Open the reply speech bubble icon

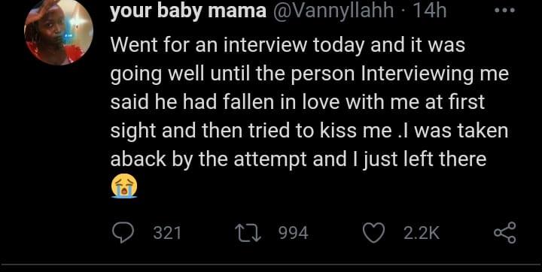point(123,232)
